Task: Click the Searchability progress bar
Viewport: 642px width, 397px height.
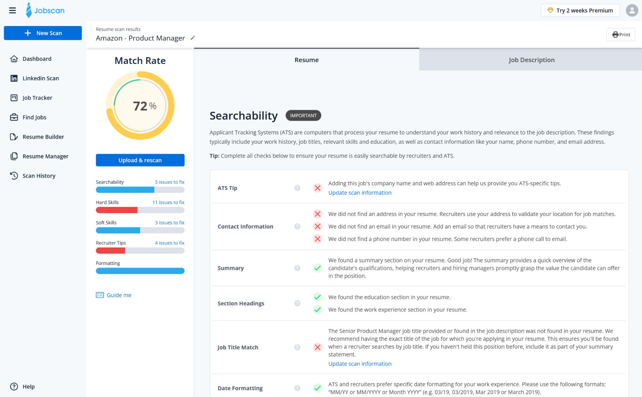Action: tap(140, 190)
